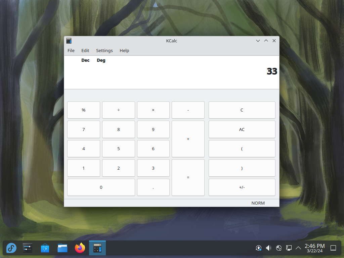This screenshot has height=258, width=344.
Task: Maximize the KCalc window
Action: 266,41
